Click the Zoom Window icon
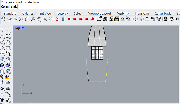Image resolution: width=180 pixels, height=104 pixels. tap(27, 19)
